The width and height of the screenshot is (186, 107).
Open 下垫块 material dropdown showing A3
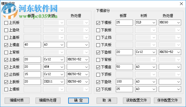(x=146, y=82)
